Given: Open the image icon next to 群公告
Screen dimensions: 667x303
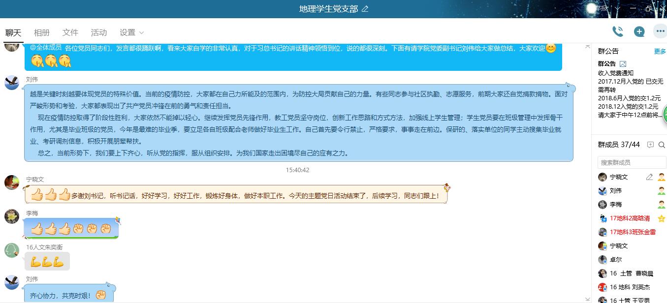Looking at the screenshot, I should tap(623, 64).
